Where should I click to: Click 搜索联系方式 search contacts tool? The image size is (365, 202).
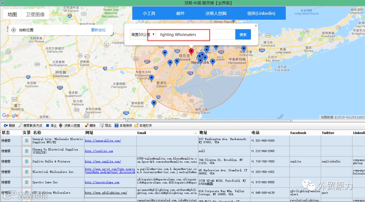pos(30,126)
